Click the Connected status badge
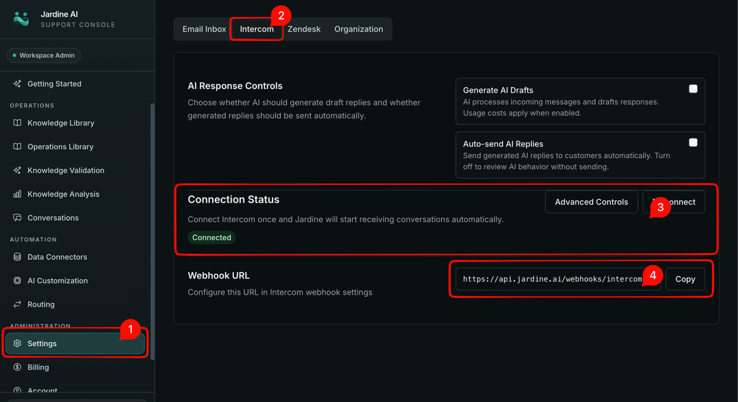738x402 pixels. (212, 237)
